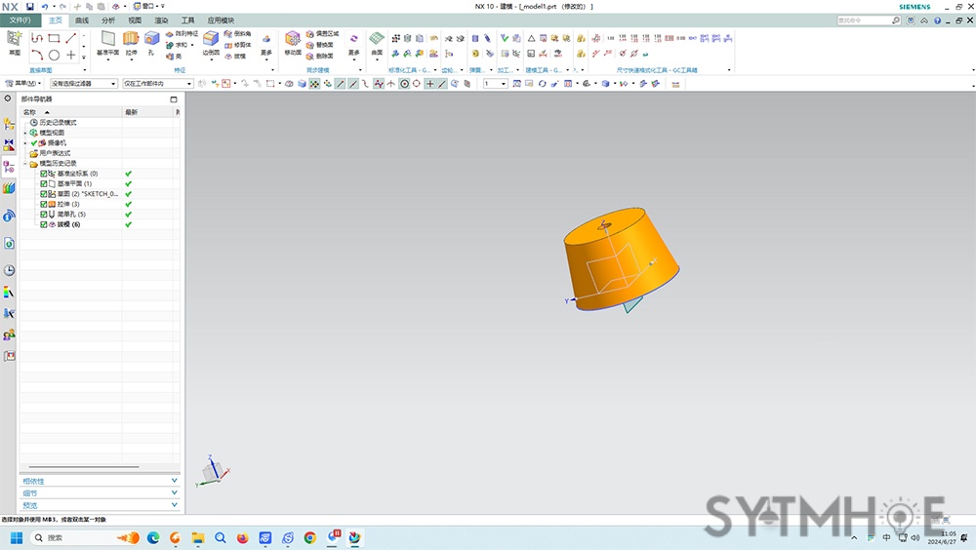This screenshot has height=550, width=976.
Task: Open File Explorer from the taskbar
Action: pos(197,537)
